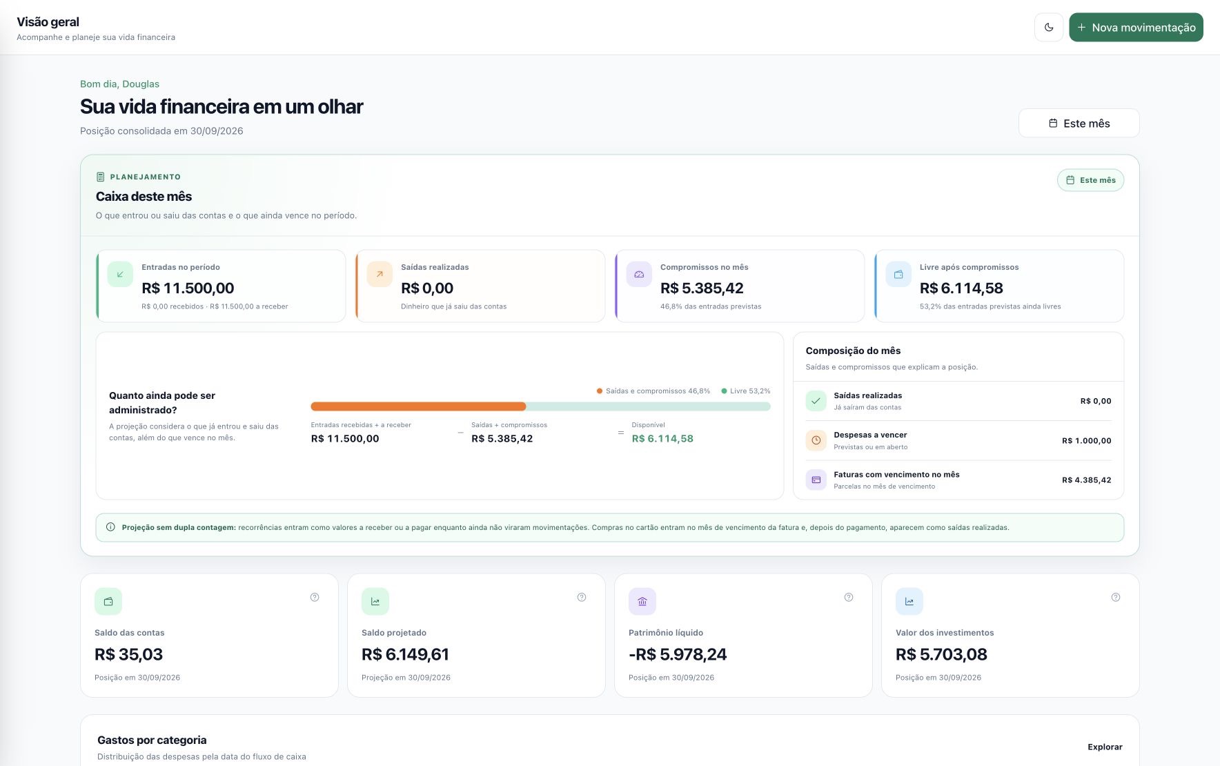1220x766 pixels.
Task: Show help tooltip for Valor dos investimentos
Action: pyautogui.click(x=1116, y=598)
